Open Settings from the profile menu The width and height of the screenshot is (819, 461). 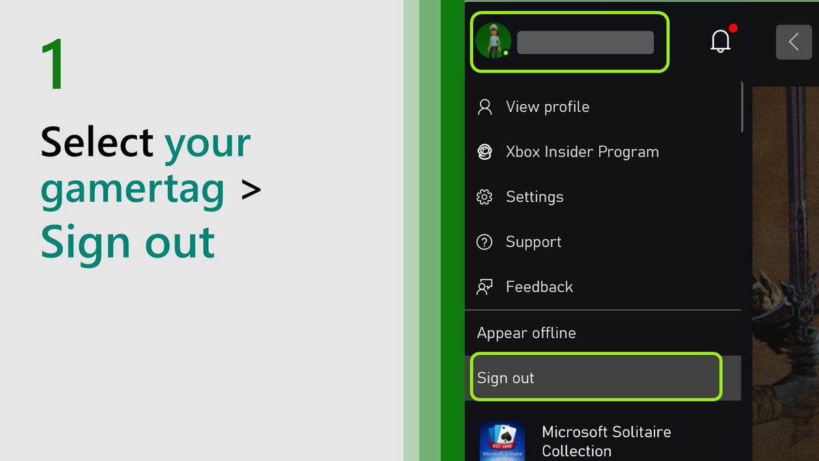click(x=603, y=197)
